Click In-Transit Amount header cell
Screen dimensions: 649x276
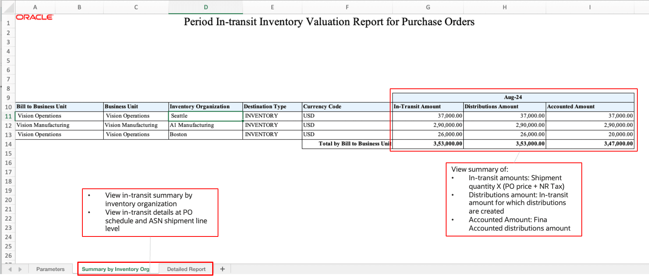click(x=428, y=107)
